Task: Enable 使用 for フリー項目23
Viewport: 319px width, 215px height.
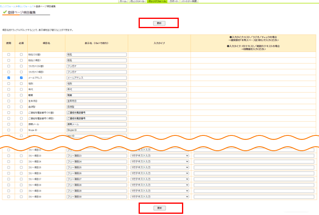Action: tap(8, 156)
